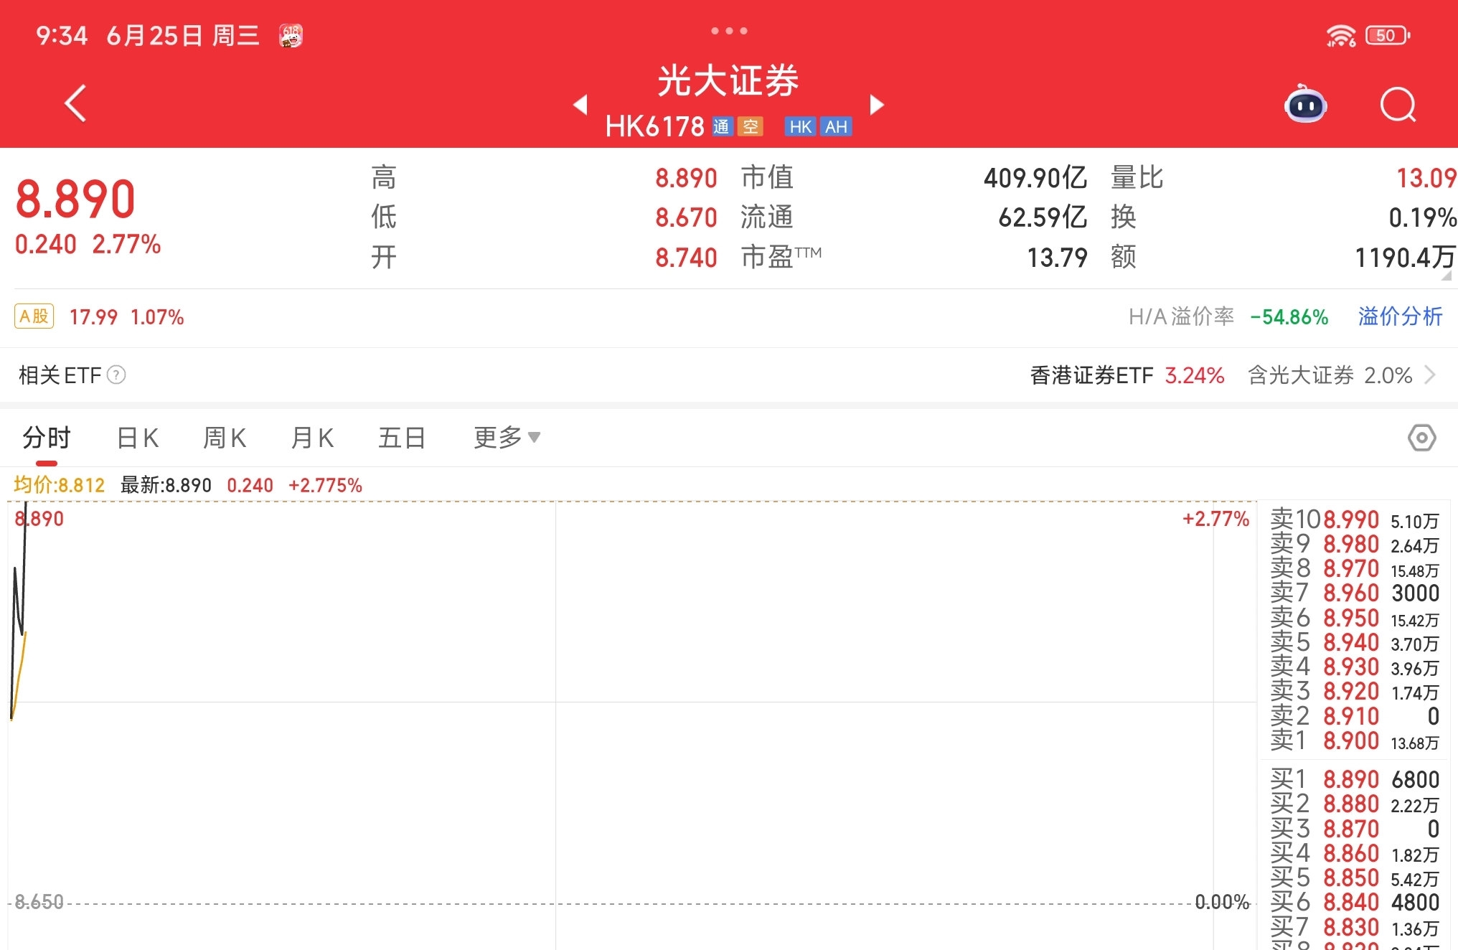Expand related ETF list chevron
The image size is (1458, 950).
[x=1429, y=375]
